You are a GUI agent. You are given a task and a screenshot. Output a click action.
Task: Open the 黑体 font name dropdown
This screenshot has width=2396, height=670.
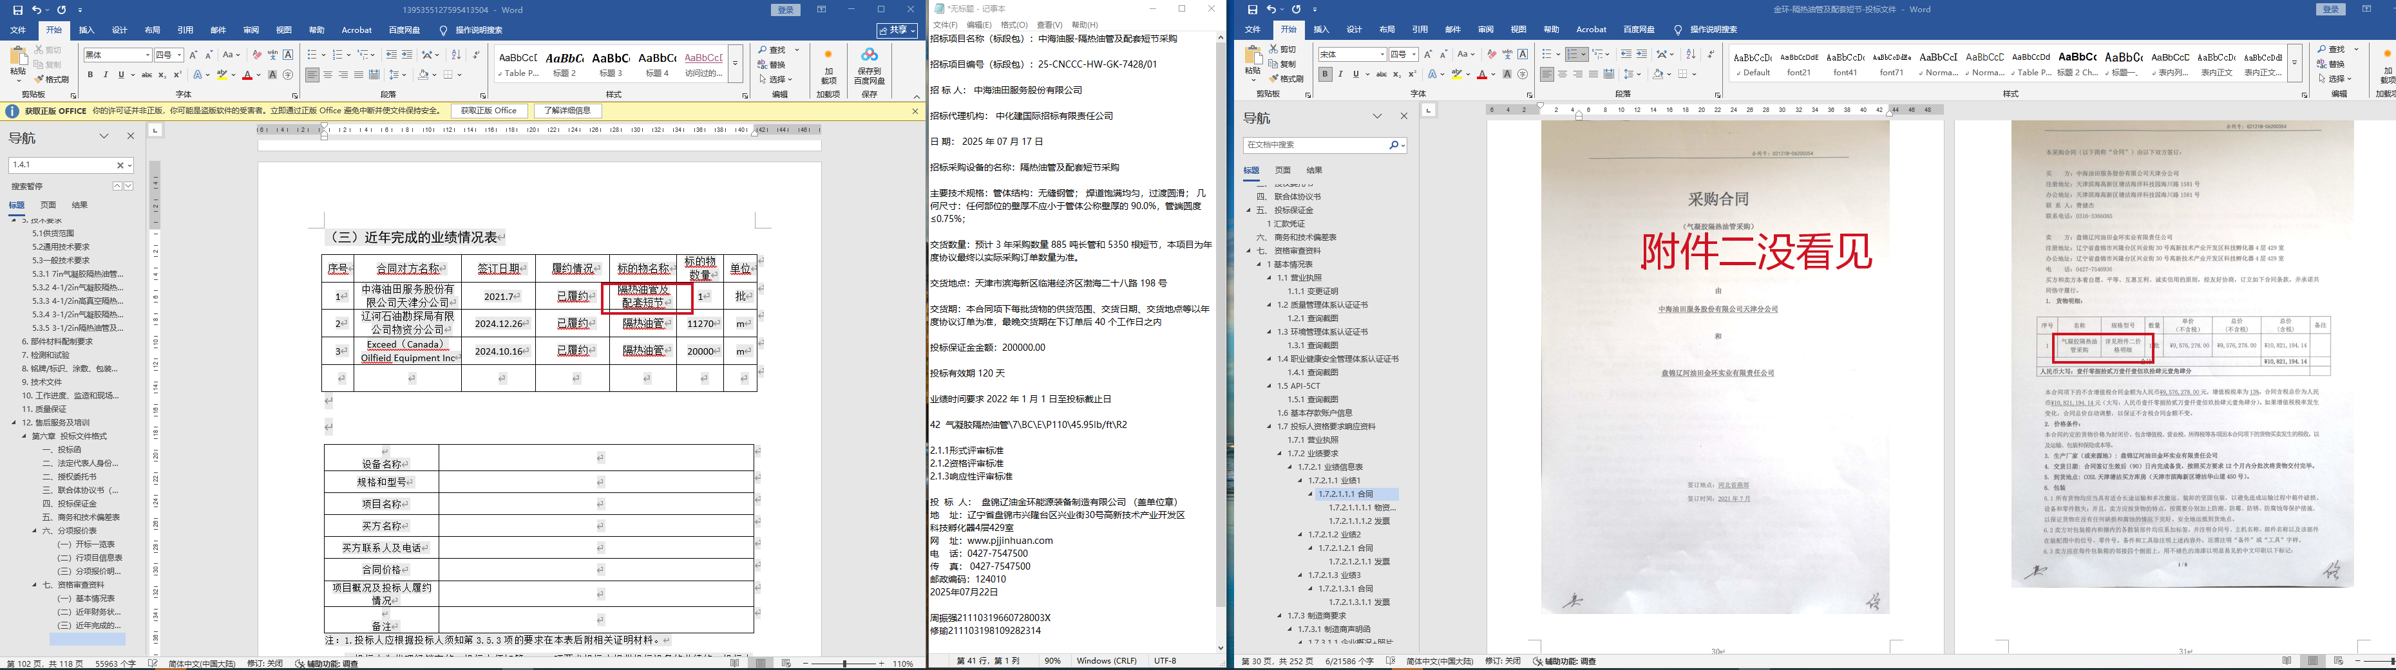point(147,56)
